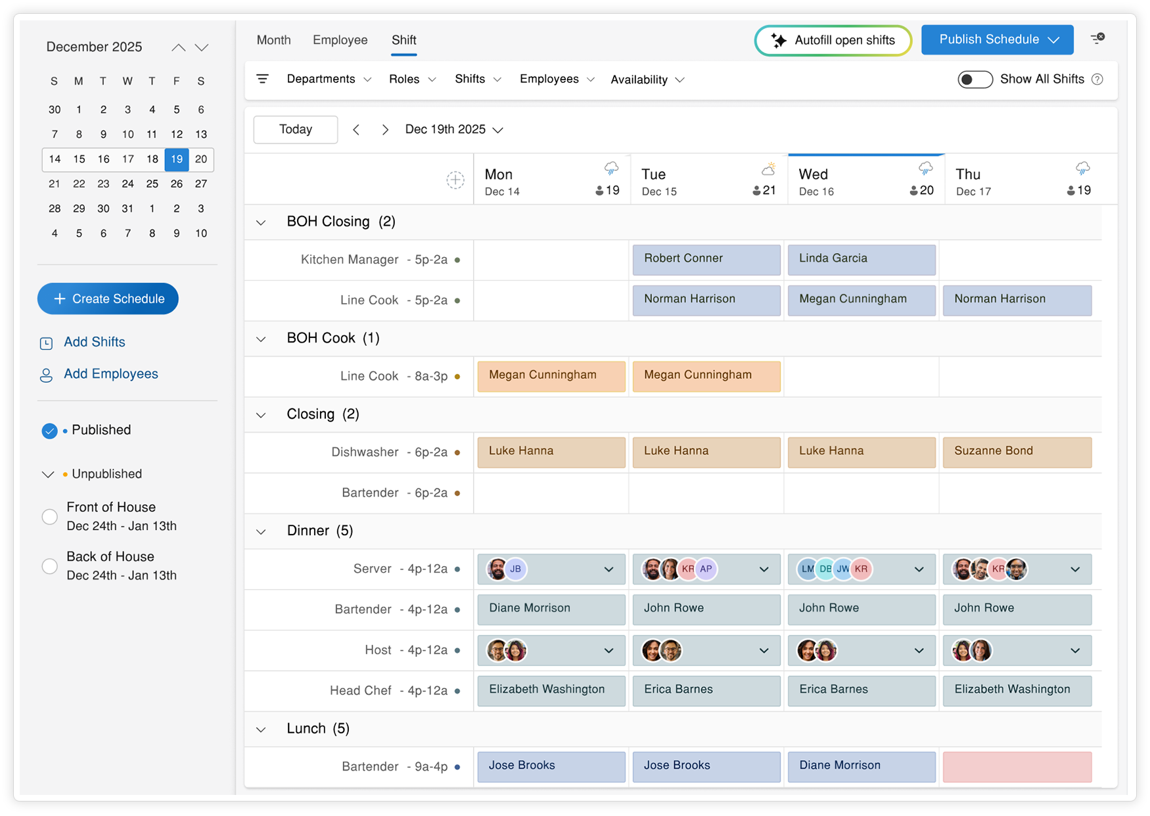Image resolution: width=1150 pixels, height=816 pixels.
Task: Open the Dec 19th 2025 date dropdown
Action: (454, 130)
